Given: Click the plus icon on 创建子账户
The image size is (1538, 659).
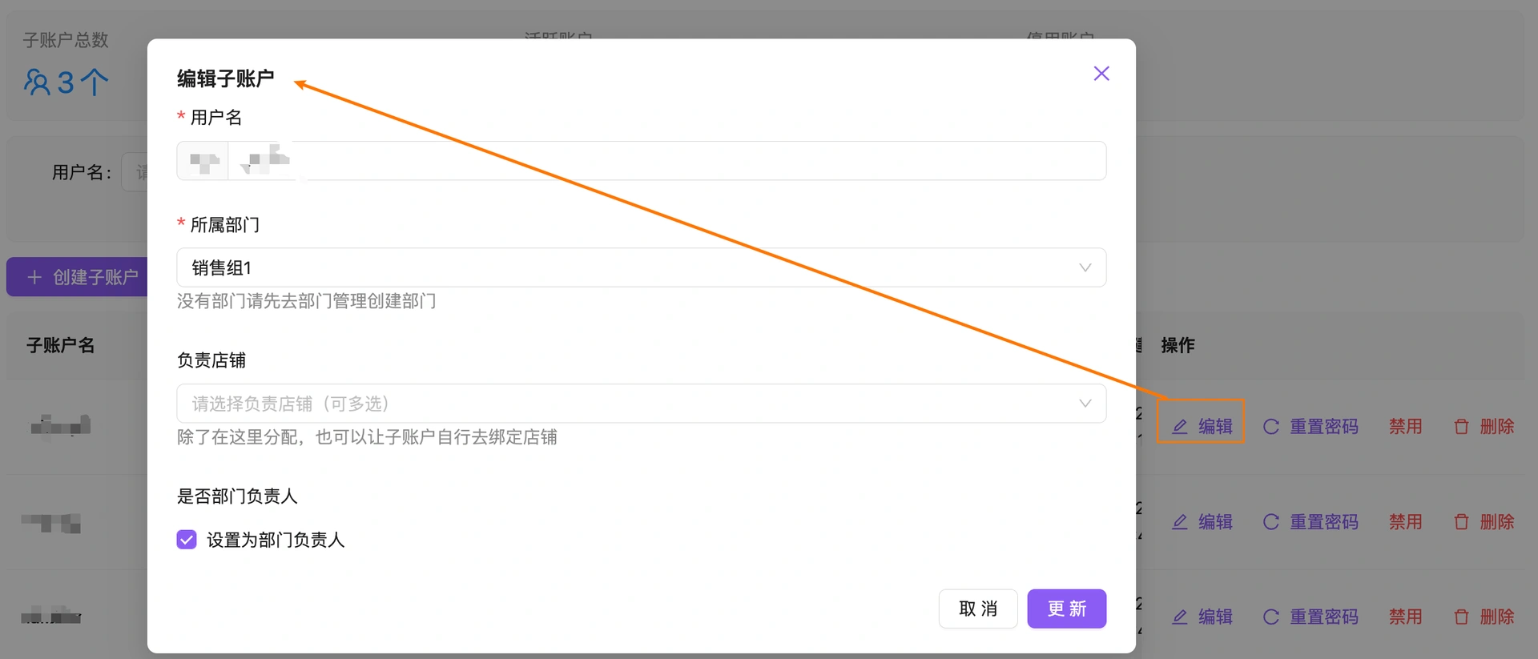Looking at the screenshot, I should click(x=34, y=277).
